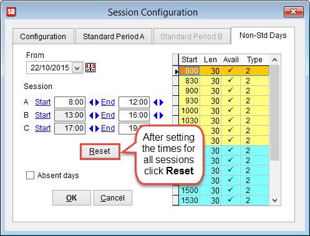Click the session list scrollbar thumb
This screenshot has width=310, height=236.
pos(274,113)
